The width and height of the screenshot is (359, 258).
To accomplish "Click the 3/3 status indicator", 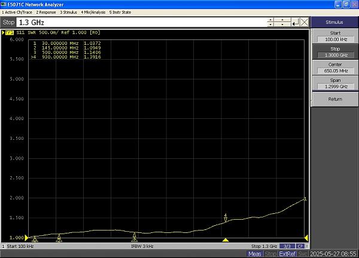I will pyautogui.click(x=287, y=246).
